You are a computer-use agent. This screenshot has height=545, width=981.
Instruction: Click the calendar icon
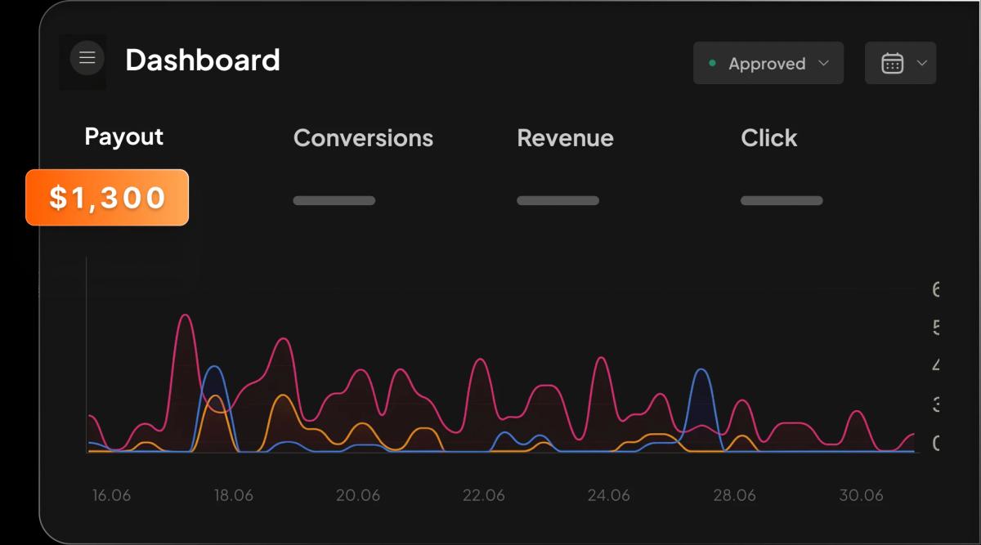893,63
